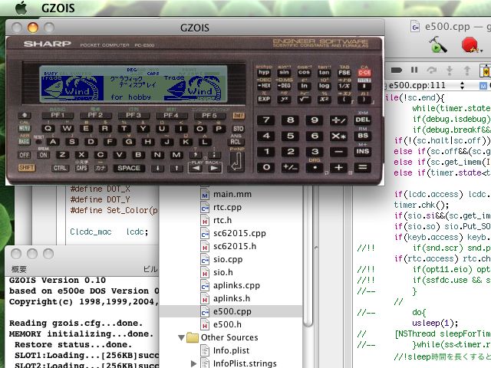This screenshot has height=368, width=491.
Task: Click the BASIC mode key
Action: [x=25, y=141]
